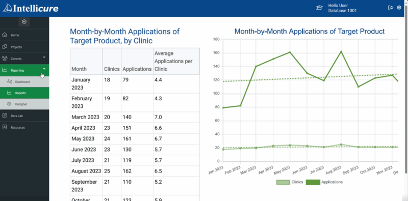Click applications value 162 in table
The width and height of the screenshot is (408, 201).
[x=127, y=171]
